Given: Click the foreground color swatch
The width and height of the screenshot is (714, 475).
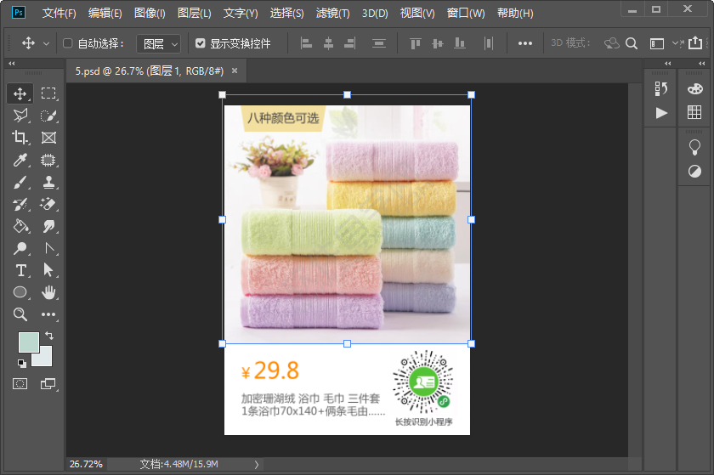Looking at the screenshot, I should (28, 342).
